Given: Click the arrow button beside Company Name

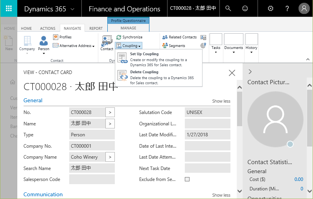Looking at the screenshot, I should (x=110, y=157).
